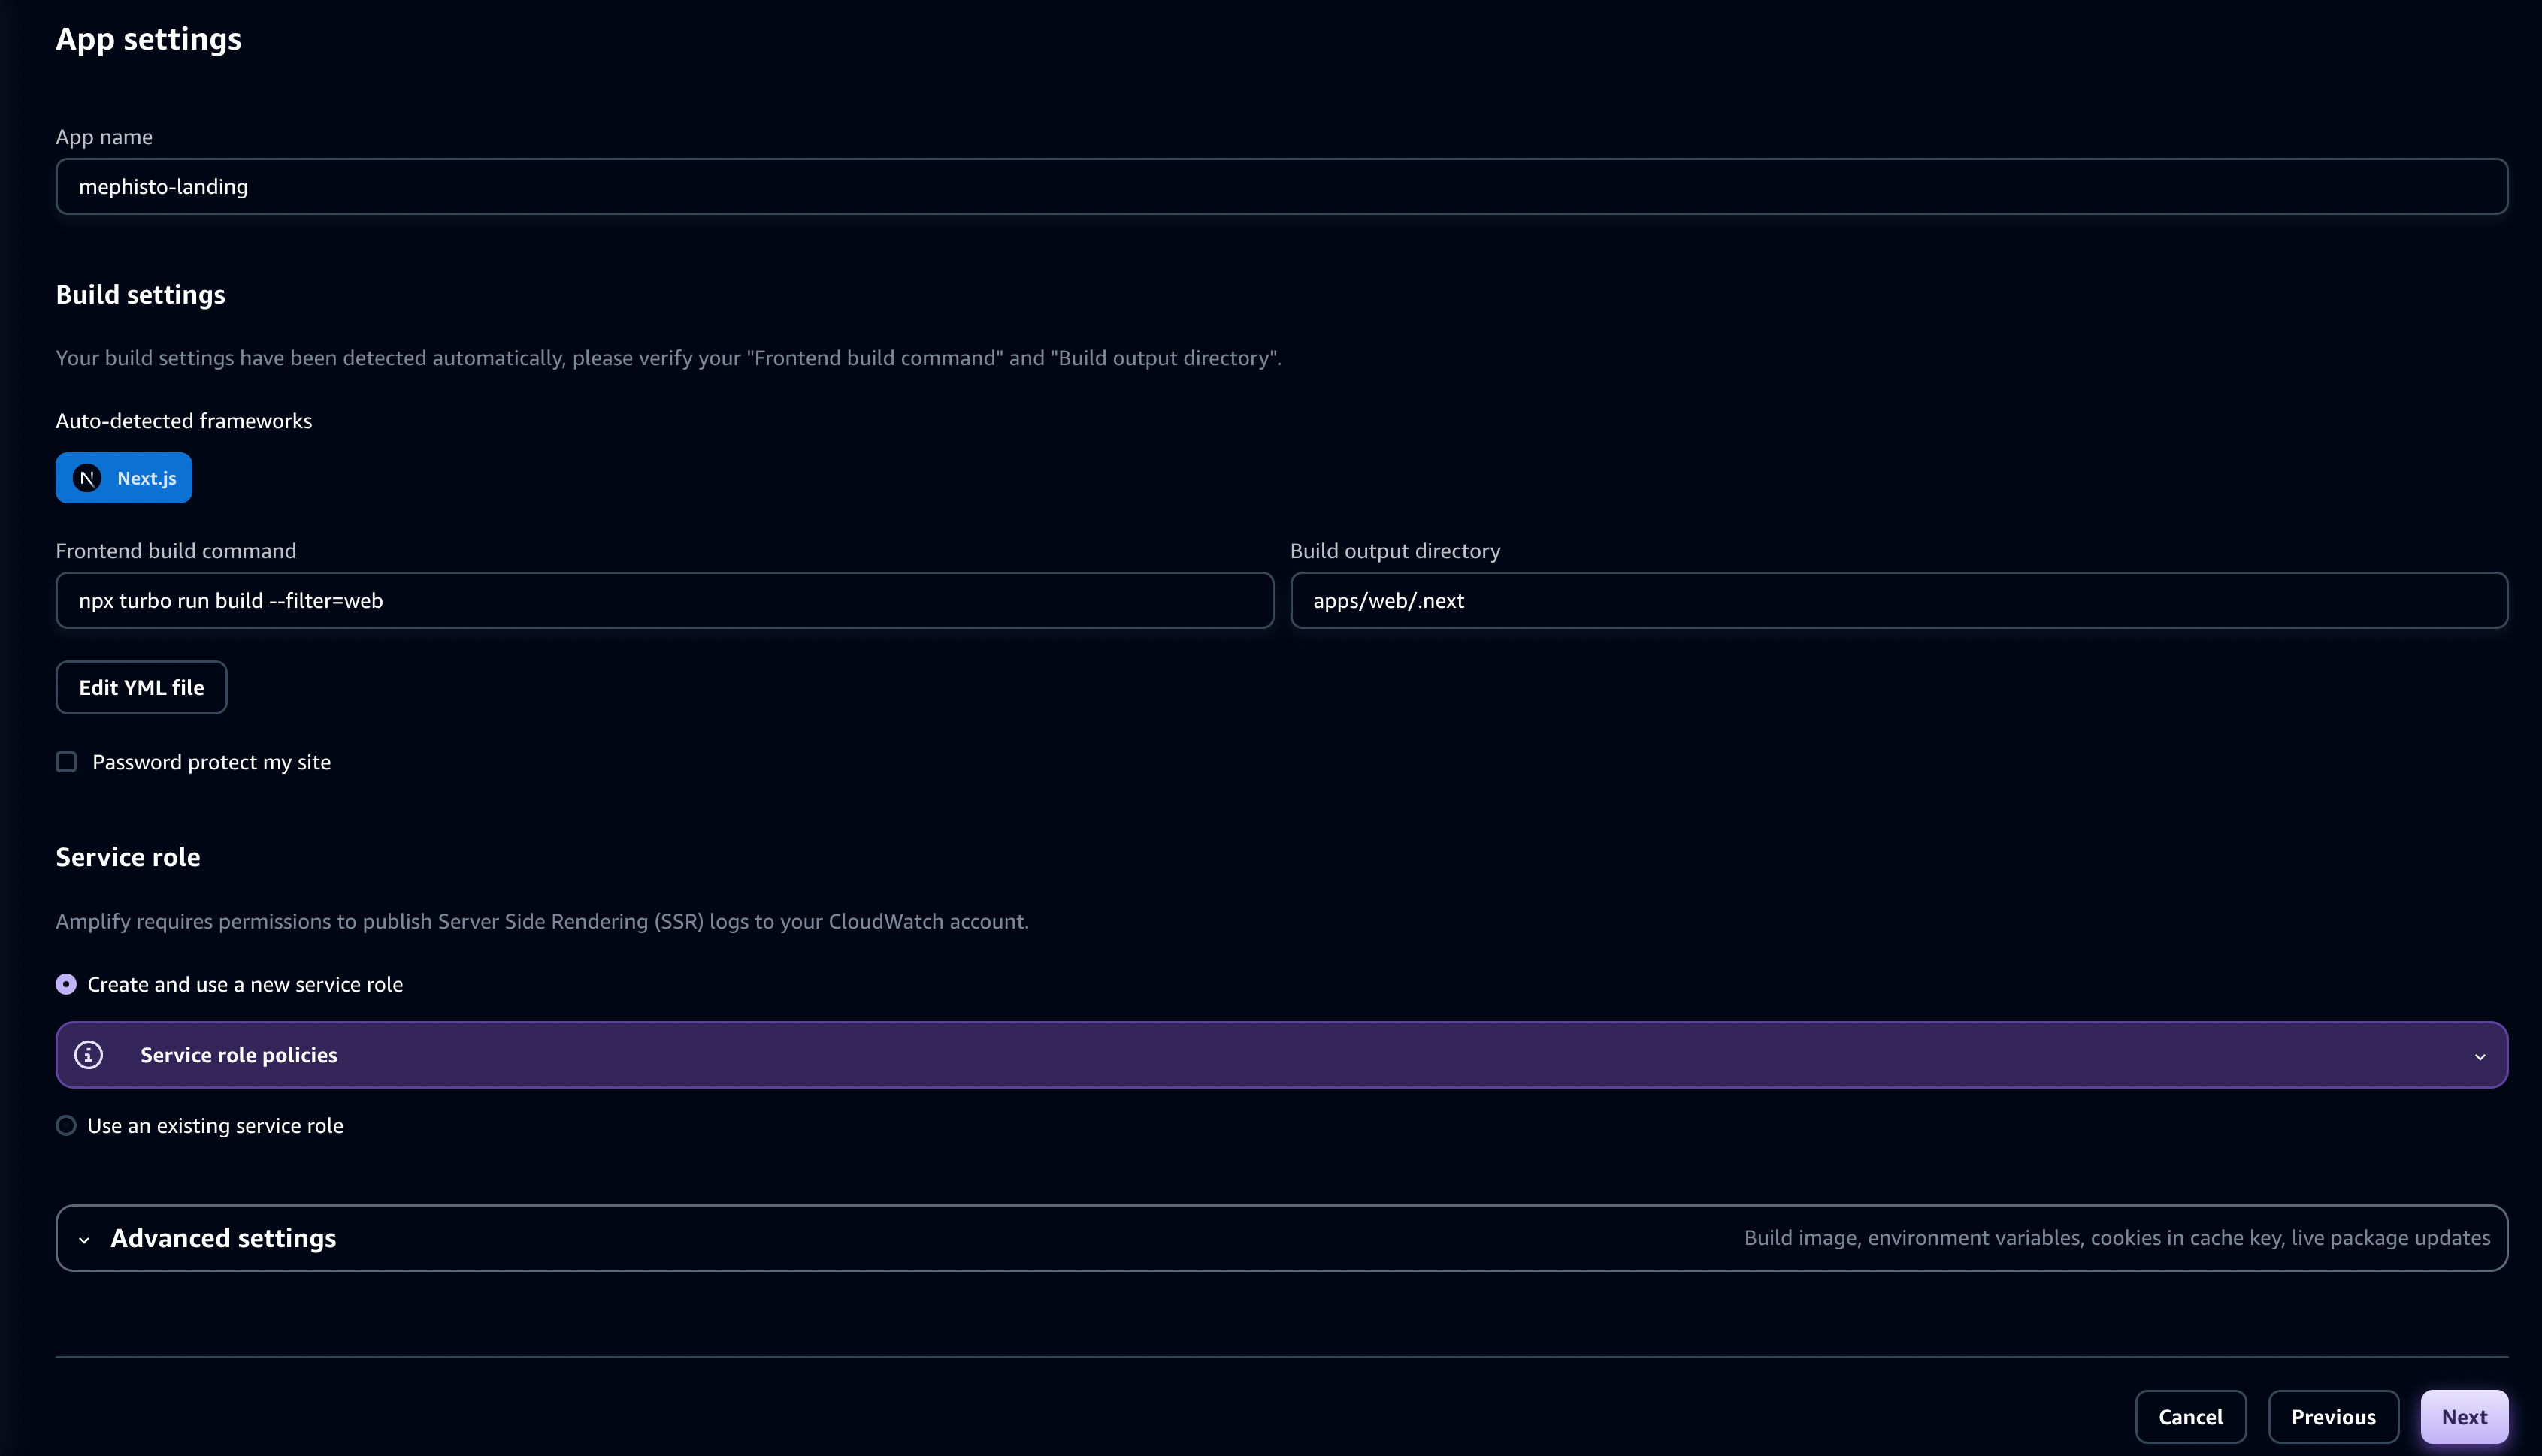
Task: Enable Password protect my site checkbox
Action: 66,762
